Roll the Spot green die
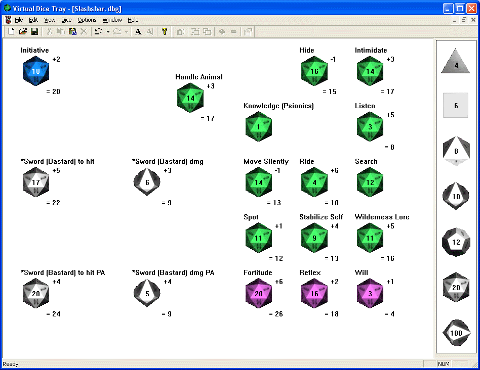The image size is (480, 370). 259,238
